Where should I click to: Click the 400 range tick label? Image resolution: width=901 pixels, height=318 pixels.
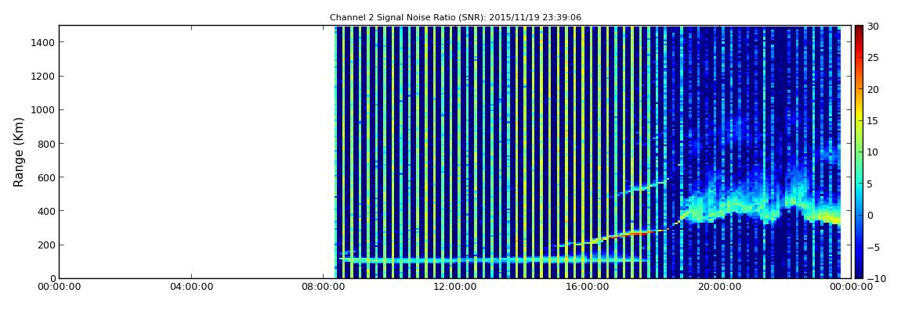coord(45,212)
